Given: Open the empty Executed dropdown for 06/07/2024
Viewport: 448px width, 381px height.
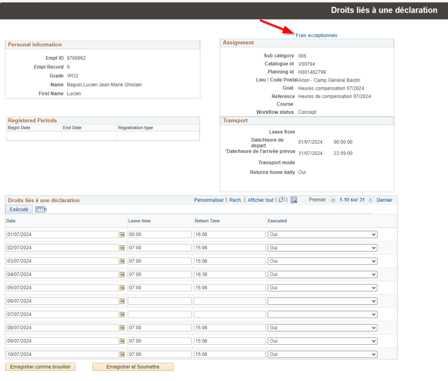Looking at the screenshot, I should pos(322,301).
